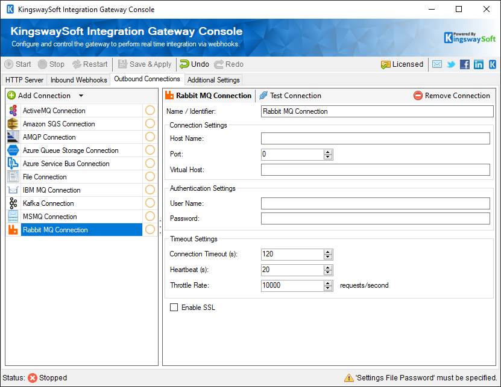Increase the Connection Timeout value
Image resolution: width=501 pixels, height=387 pixels.
tap(328, 252)
